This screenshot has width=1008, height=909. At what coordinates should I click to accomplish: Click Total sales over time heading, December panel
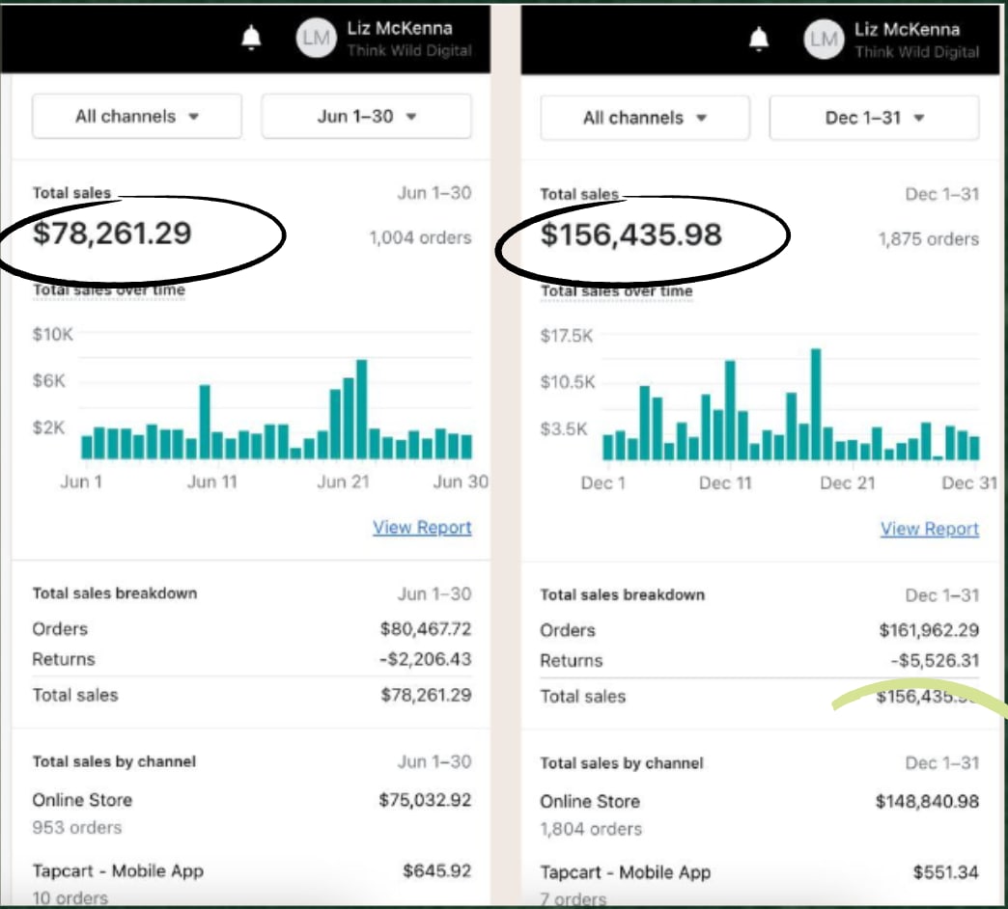tap(617, 291)
